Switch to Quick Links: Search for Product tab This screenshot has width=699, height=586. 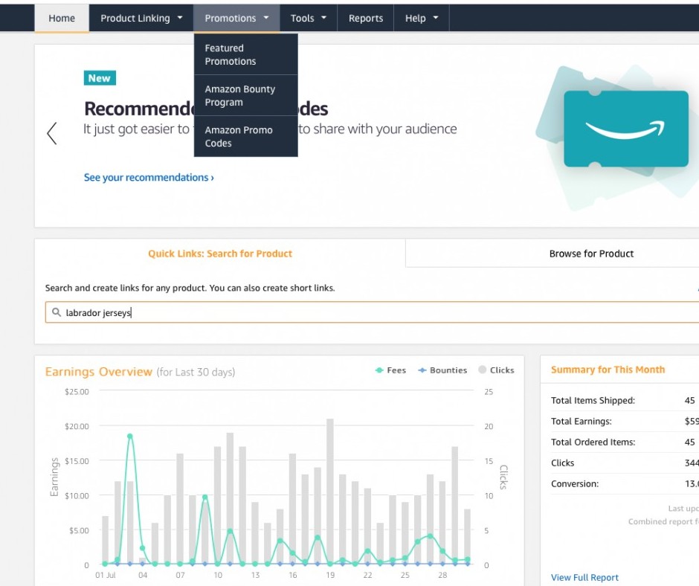pos(220,254)
